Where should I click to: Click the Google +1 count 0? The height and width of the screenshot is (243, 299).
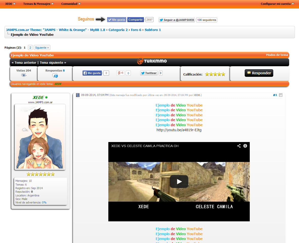(128, 73)
